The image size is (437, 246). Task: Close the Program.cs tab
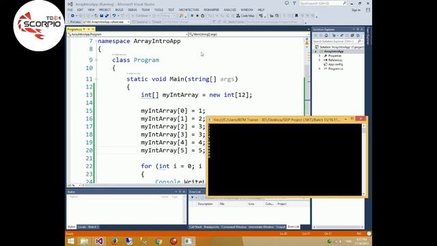[93, 29]
